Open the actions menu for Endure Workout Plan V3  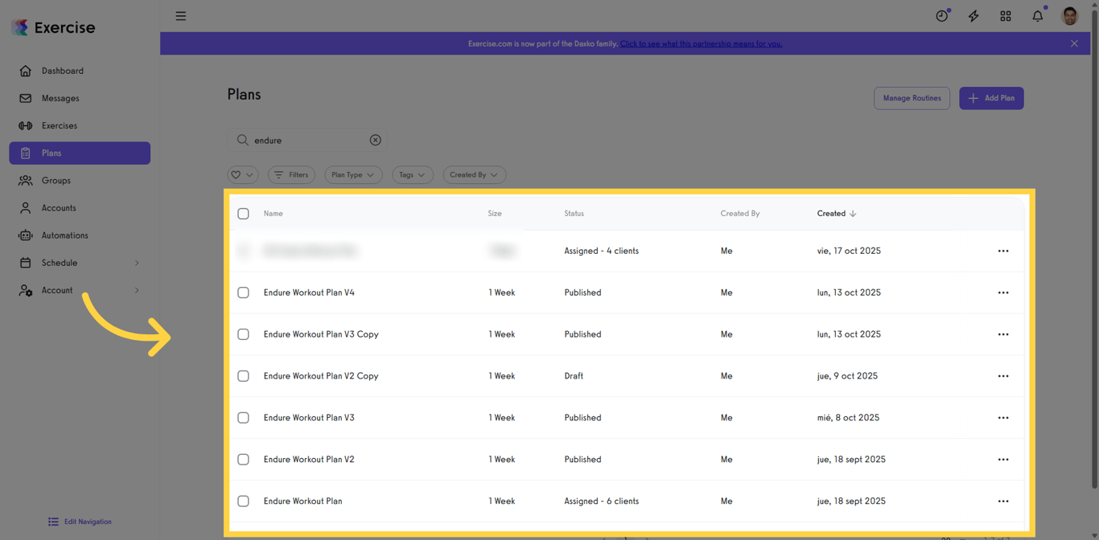1003,418
